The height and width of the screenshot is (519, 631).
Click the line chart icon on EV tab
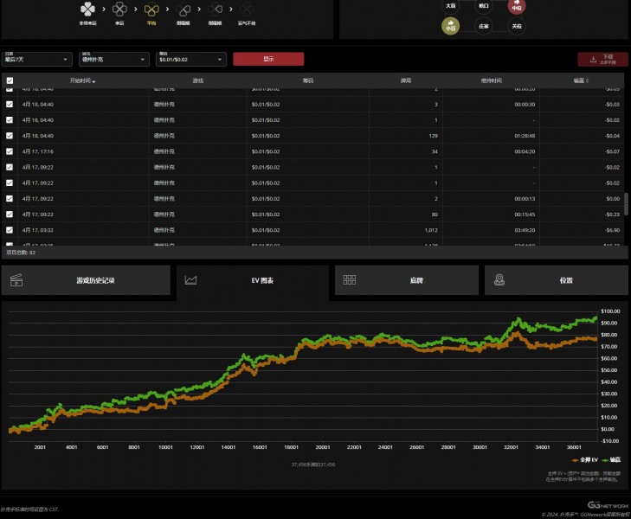191,280
